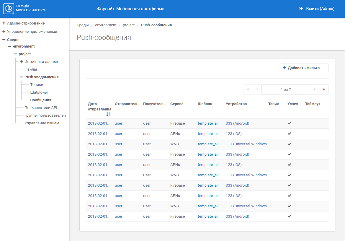
Task: Expand Управление приложениями section
Action: coord(4,31)
